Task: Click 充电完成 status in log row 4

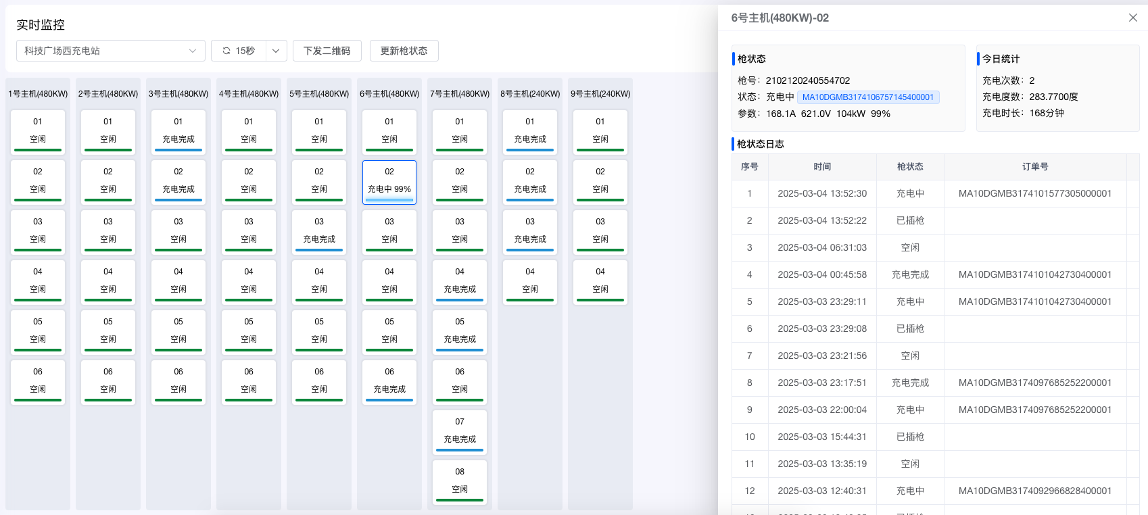Action: point(910,274)
